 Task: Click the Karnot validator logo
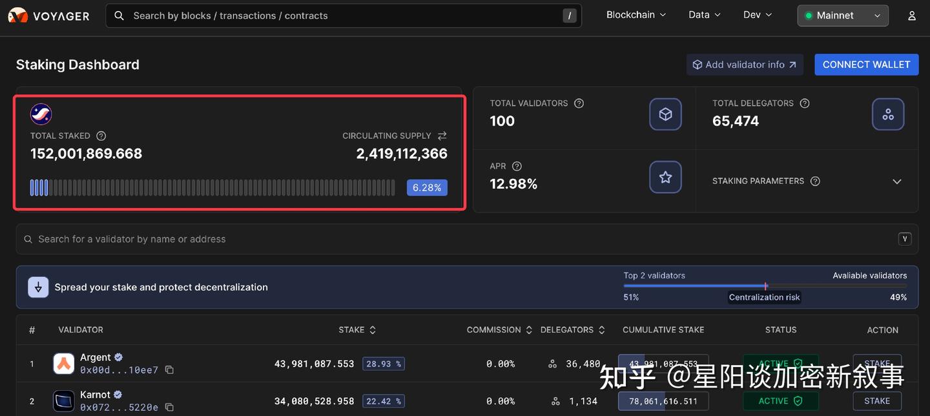64,401
